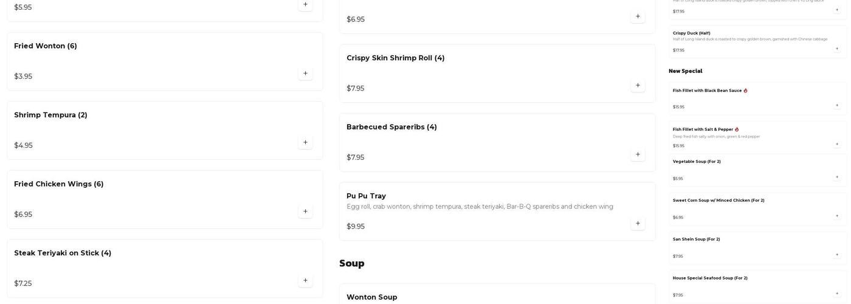
Task: Add the Pu Pu Tray
Action: coord(638,224)
